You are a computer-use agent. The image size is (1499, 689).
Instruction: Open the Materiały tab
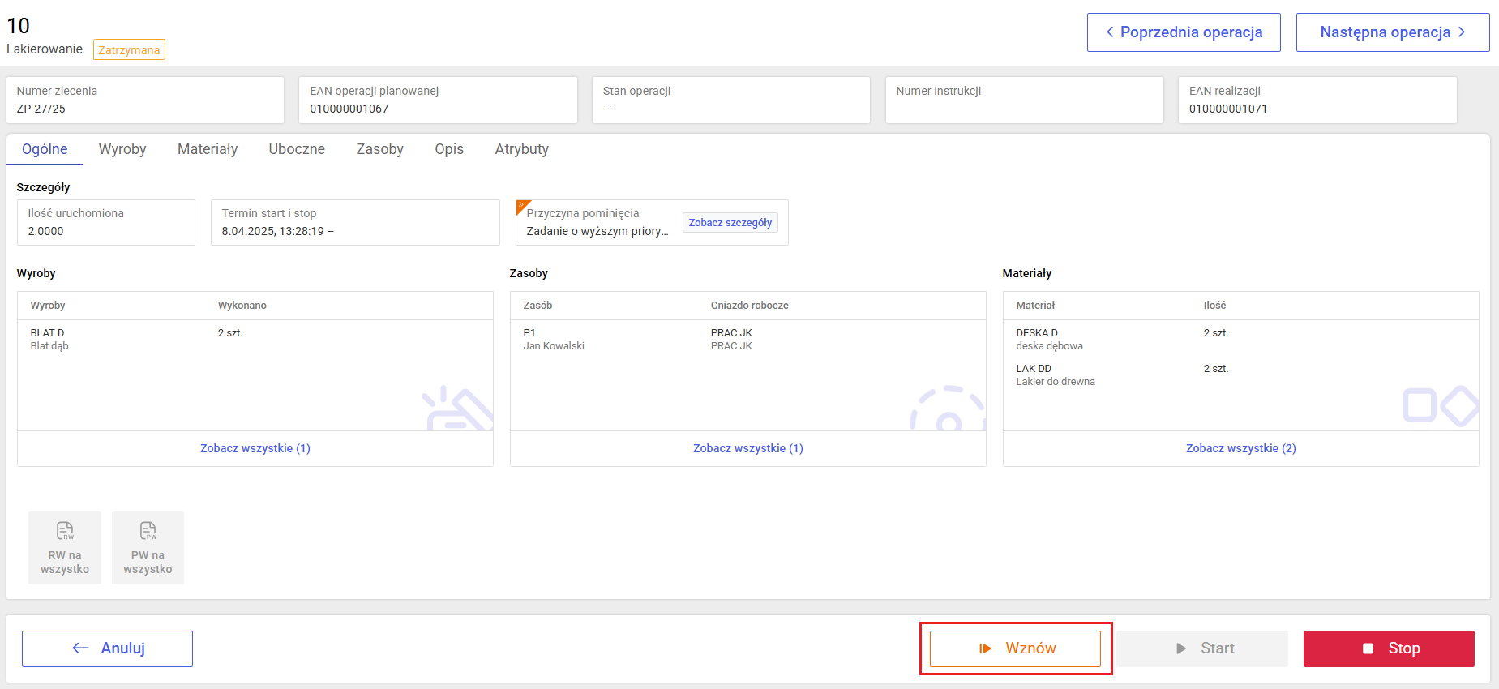pyautogui.click(x=208, y=149)
